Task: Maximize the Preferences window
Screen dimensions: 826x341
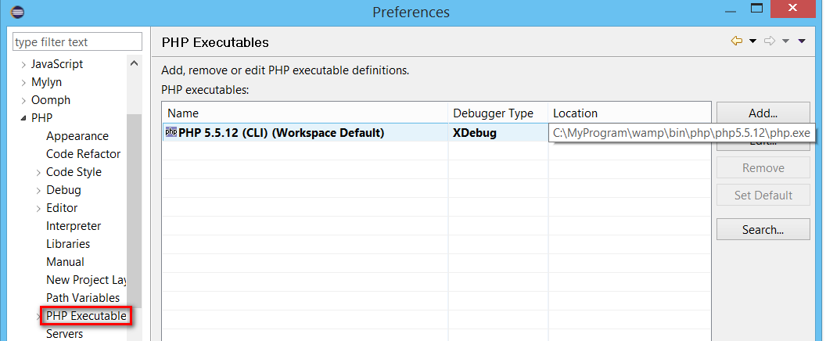Action: (x=757, y=9)
